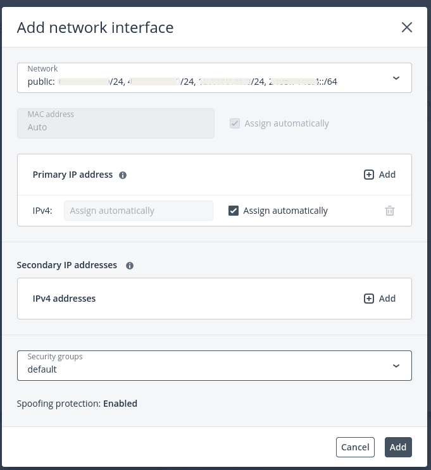Close the Add network interface dialog

coord(407,27)
